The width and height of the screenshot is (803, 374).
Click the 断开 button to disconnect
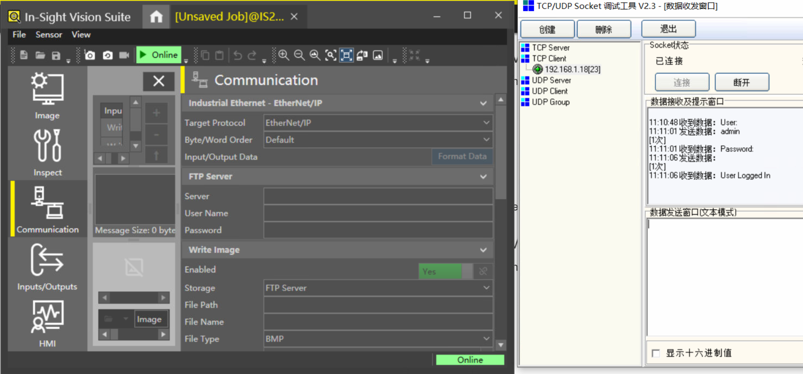[742, 82]
